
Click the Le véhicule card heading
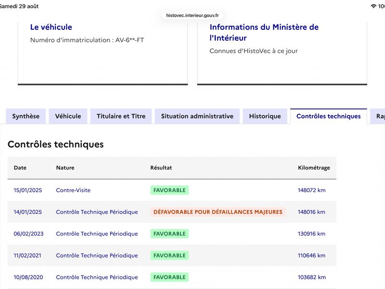pyautogui.click(x=51, y=27)
